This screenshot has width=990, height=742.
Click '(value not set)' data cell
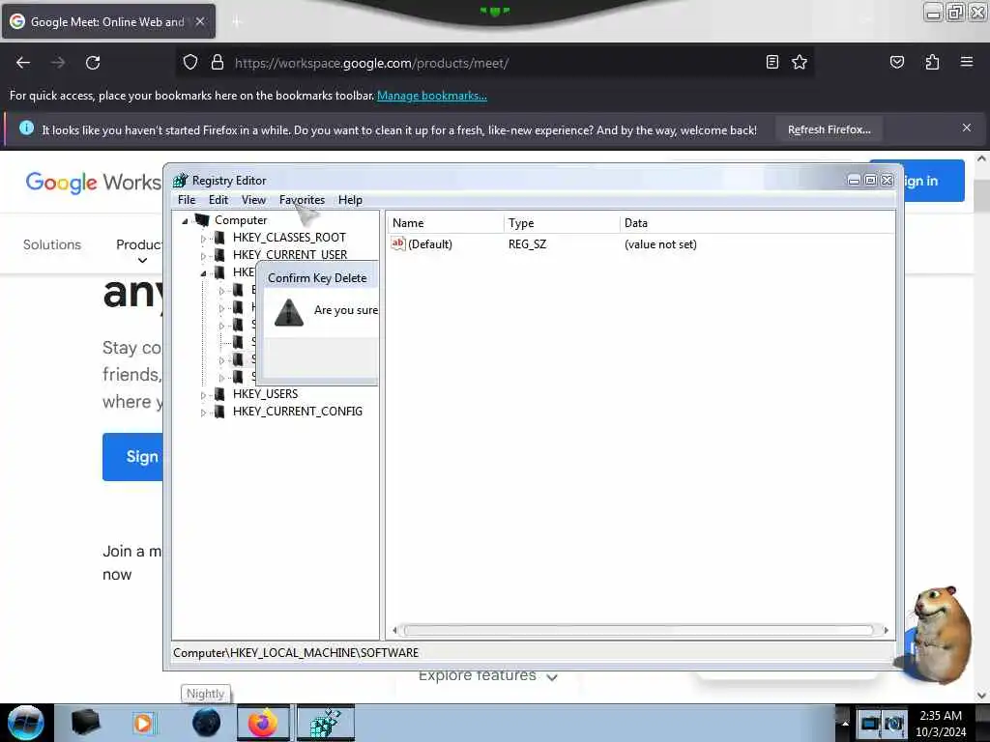660,244
